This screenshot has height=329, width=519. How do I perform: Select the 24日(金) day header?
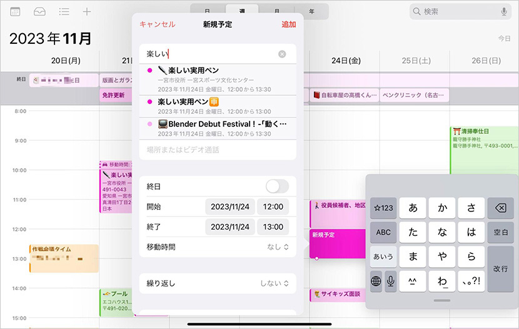pos(346,61)
